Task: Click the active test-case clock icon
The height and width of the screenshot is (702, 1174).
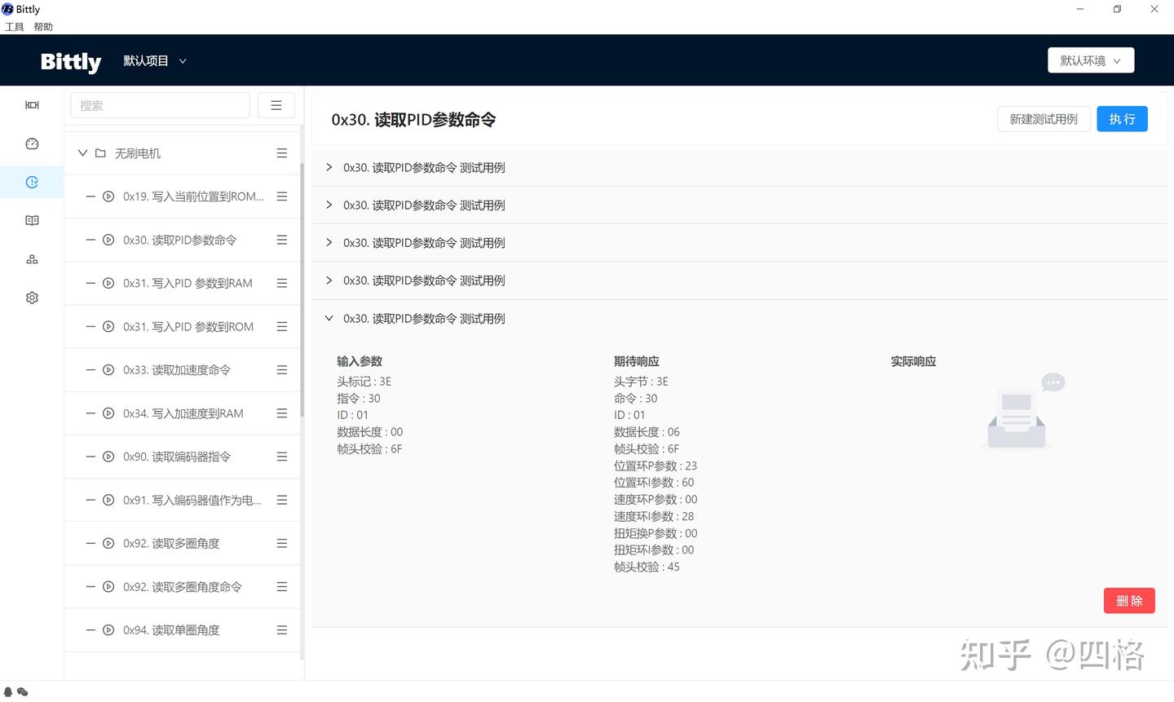Action: tap(32, 182)
